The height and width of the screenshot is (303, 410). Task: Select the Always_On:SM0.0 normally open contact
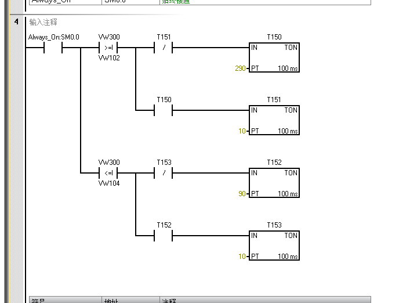coord(53,48)
